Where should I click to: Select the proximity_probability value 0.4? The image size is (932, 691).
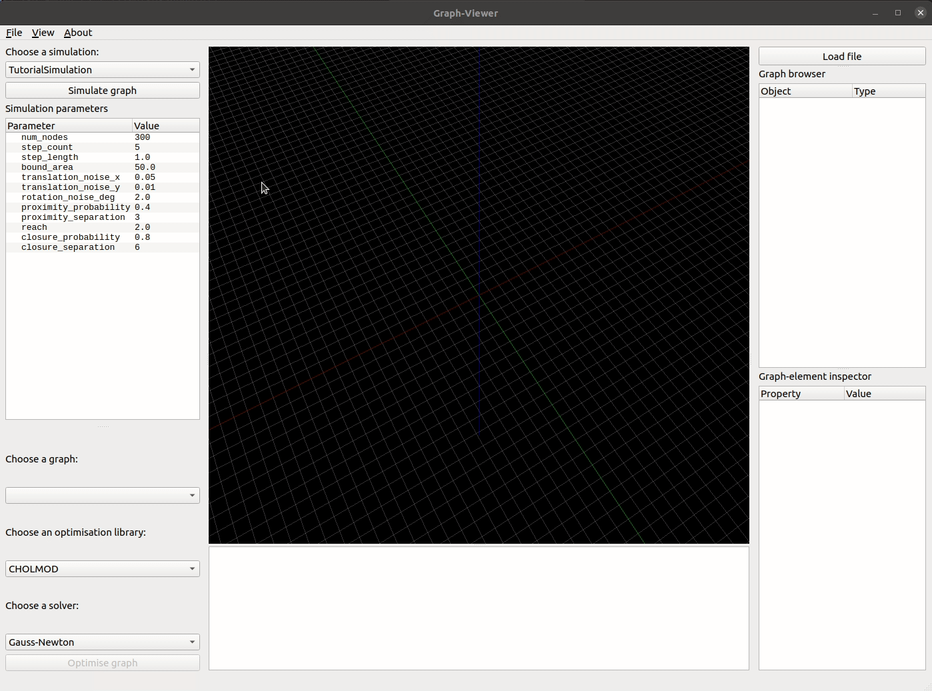142,207
